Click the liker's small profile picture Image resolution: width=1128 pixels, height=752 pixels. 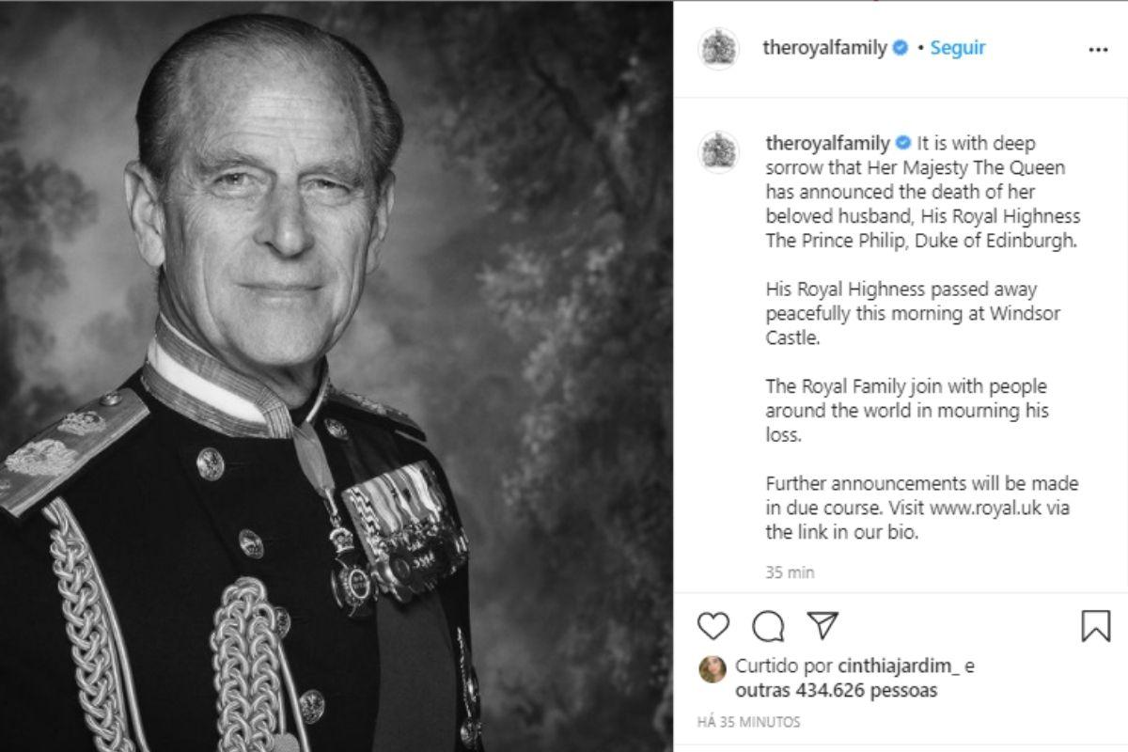click(x=713, y=668)
